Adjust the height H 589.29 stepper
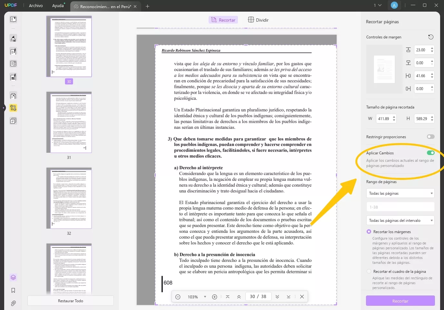 tap(432, 119)
